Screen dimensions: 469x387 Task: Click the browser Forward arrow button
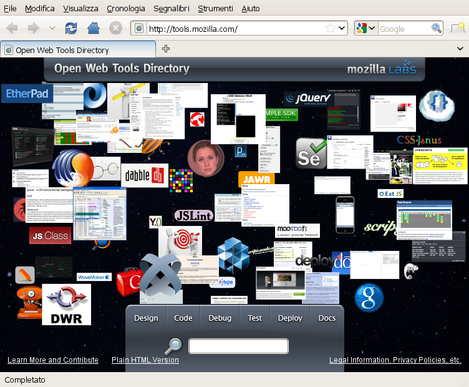click(x=34, y=29)
